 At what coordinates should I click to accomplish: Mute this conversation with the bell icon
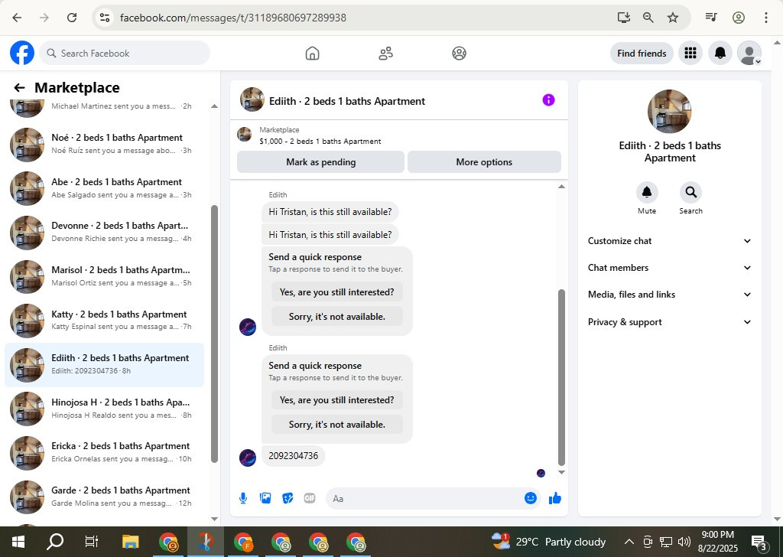[x=647, y=192]
